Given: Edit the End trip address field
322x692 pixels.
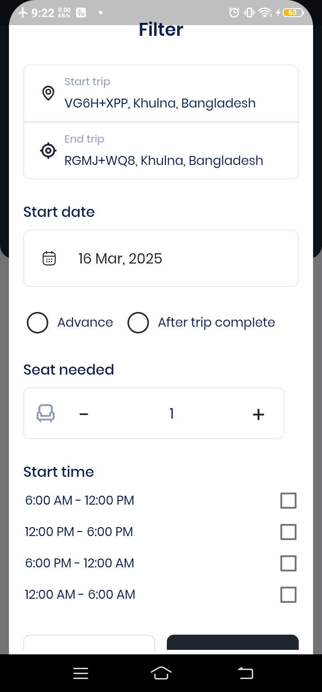Looking at the screenshot, I should 161,151.
